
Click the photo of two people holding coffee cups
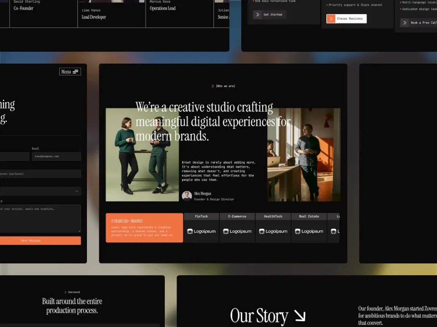142,155
